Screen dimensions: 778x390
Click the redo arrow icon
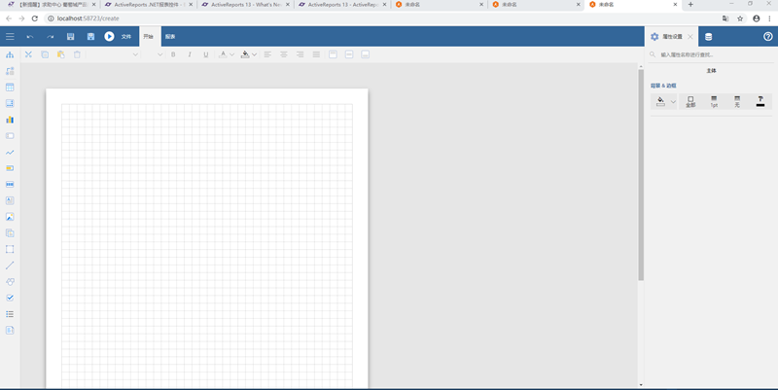pyautogui.click(x=51, y=37)
